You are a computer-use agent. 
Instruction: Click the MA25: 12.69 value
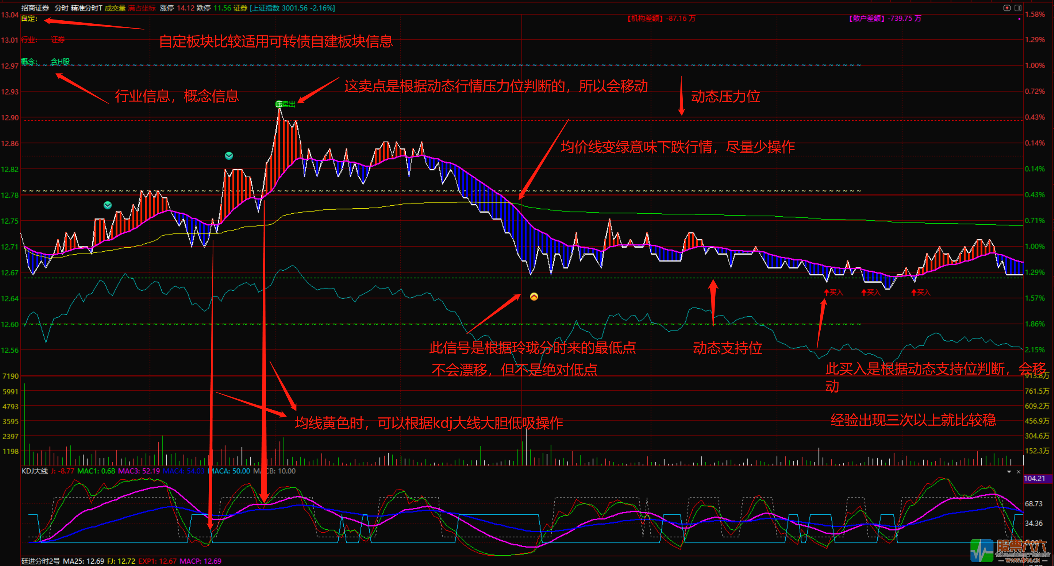[x=84, y=561]
